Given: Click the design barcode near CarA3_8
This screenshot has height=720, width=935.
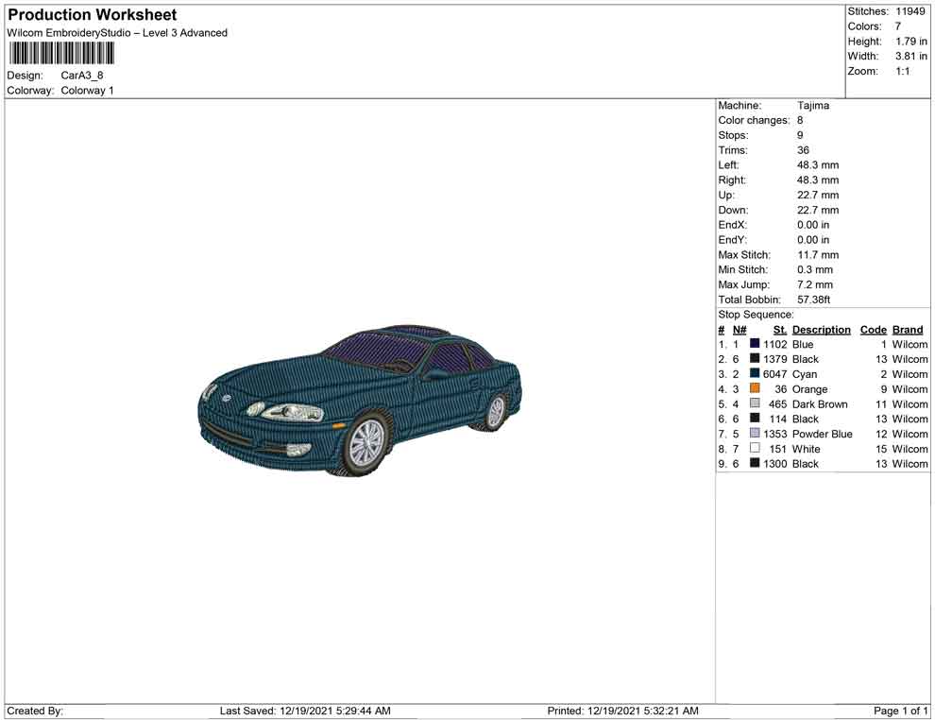Looking at the screenshot, I should click(x=61, y=54).
